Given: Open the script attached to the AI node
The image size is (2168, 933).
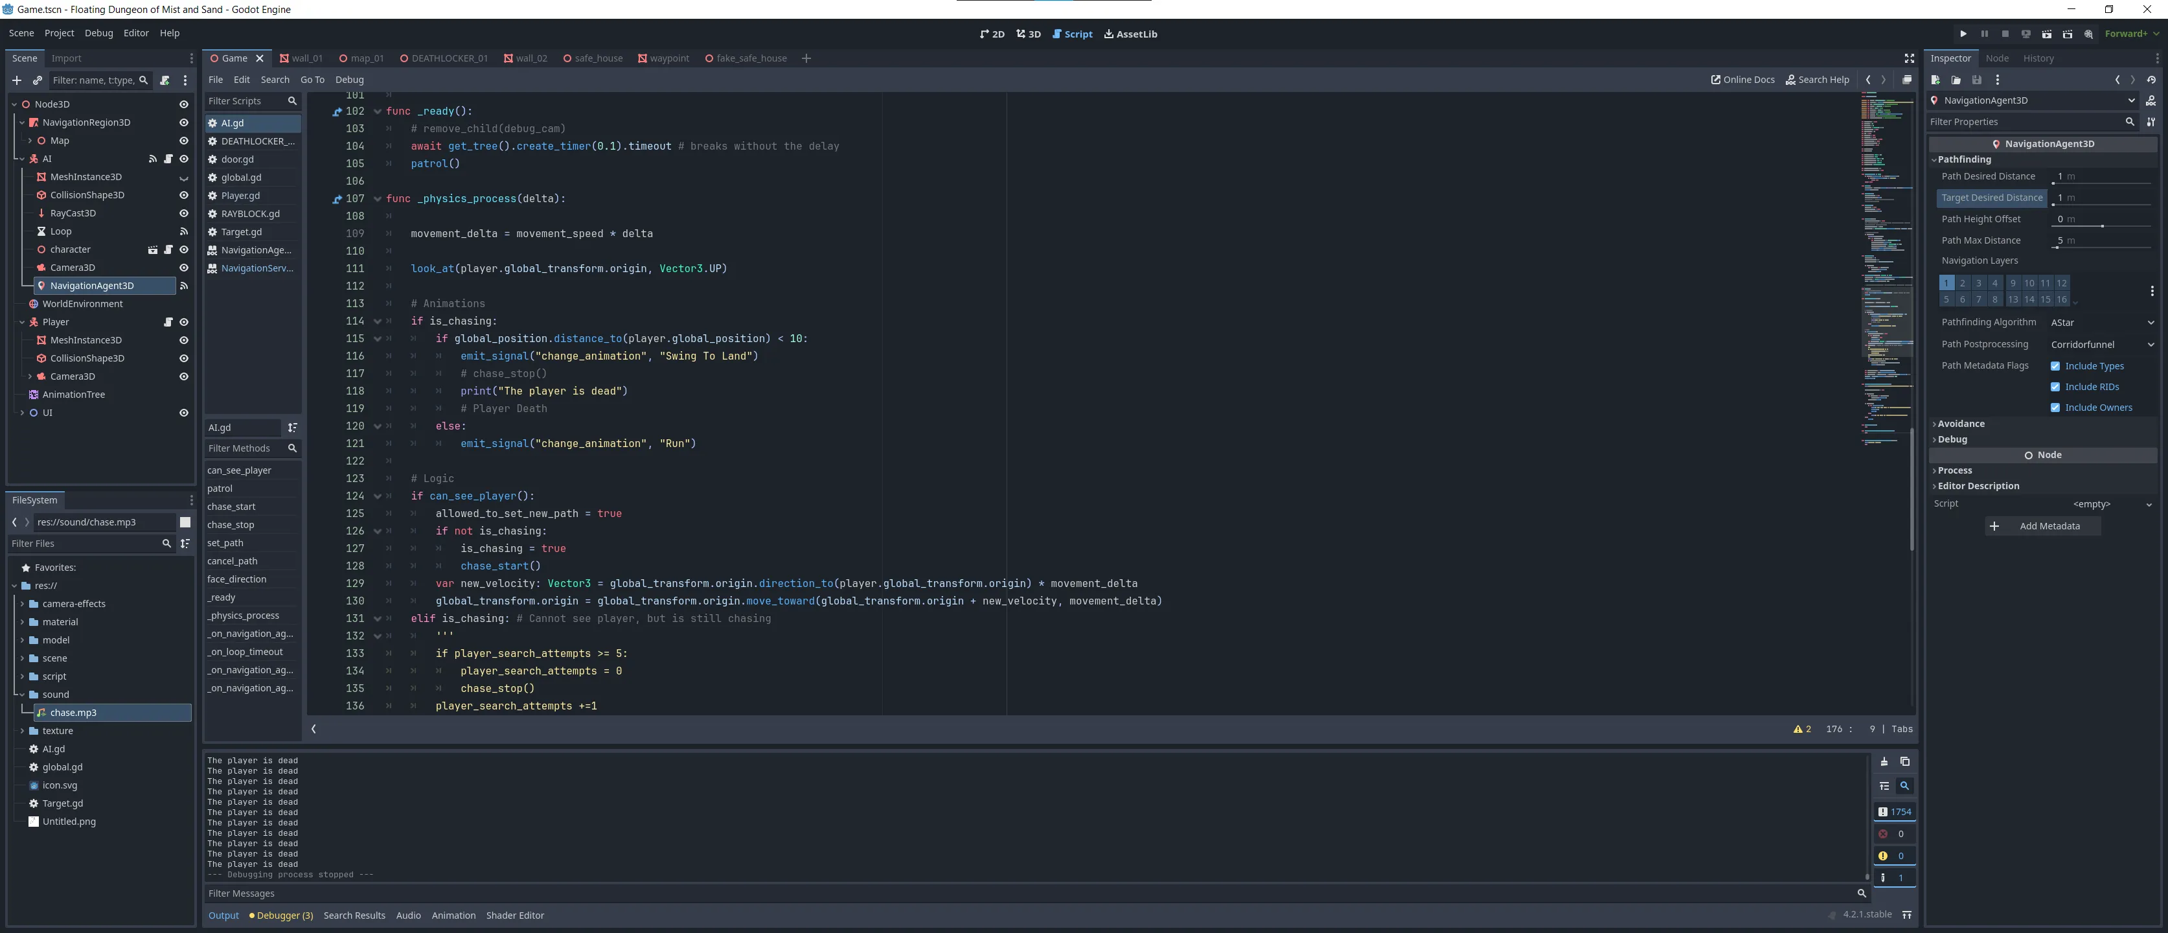Looking at the screenshot, I should 168,158.
